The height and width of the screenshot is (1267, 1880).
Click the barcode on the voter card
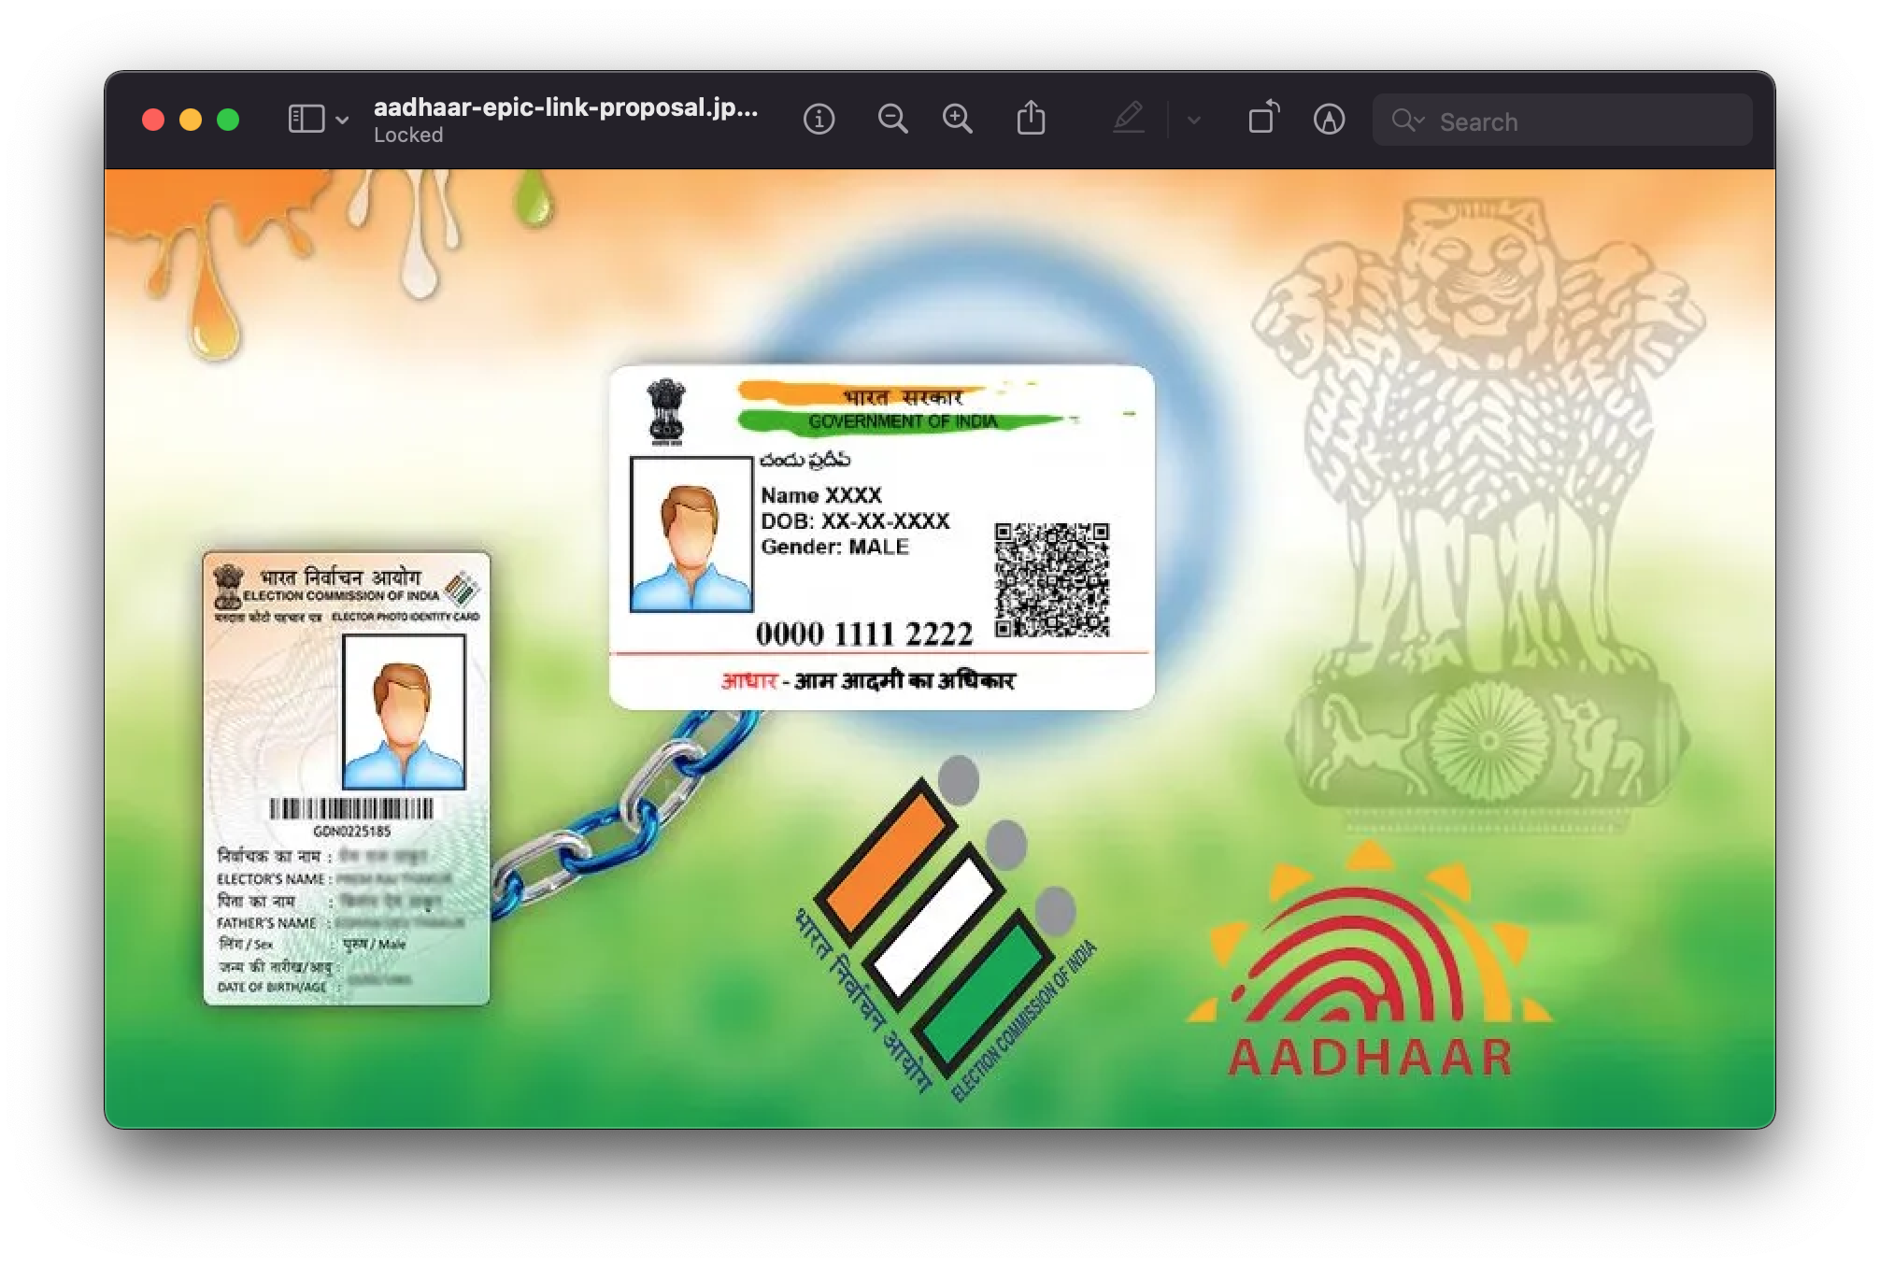click(x=352, y=809)
